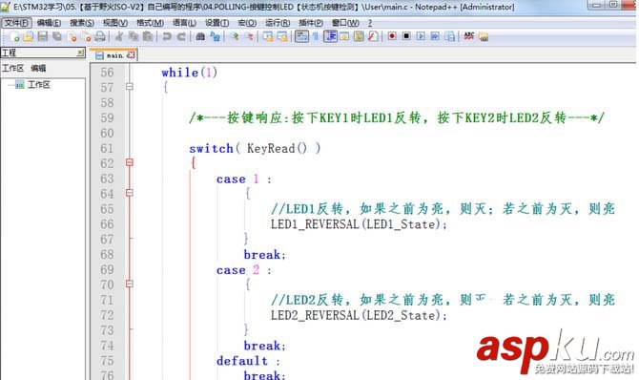
Task: Click on LED1_REVERSAL(LED1_State); code line
Action: 359,224
